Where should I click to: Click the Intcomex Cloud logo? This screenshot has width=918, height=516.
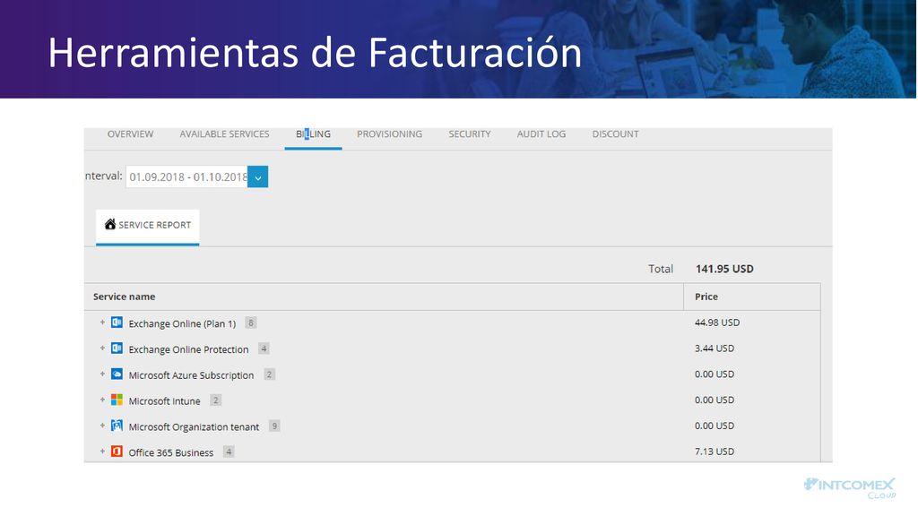click(850, 488)
